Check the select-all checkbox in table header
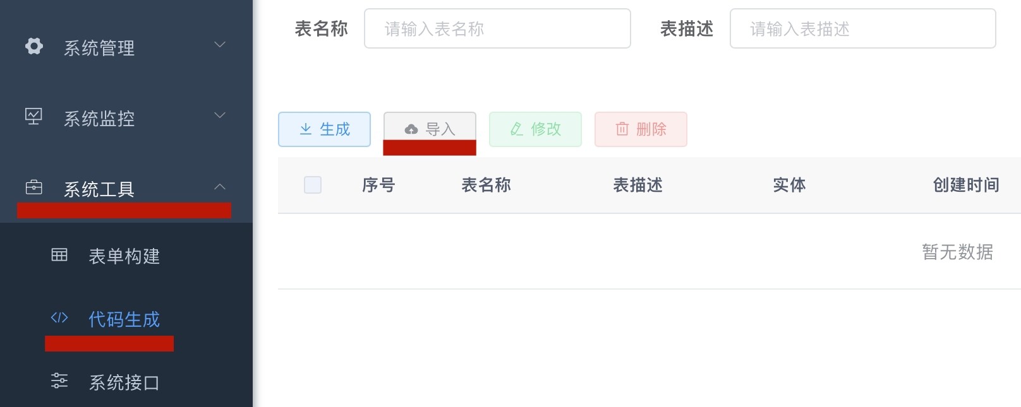 point(312,185)
